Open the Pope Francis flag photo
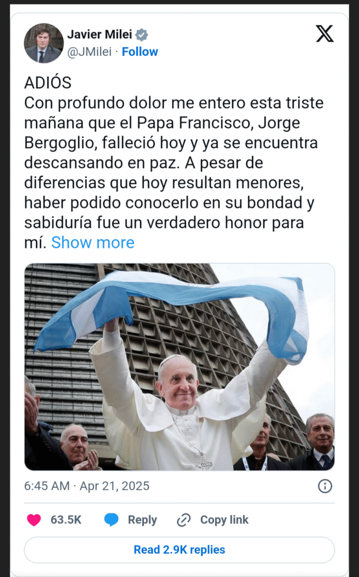Screen dimensions: 359x577 (179, 367)
